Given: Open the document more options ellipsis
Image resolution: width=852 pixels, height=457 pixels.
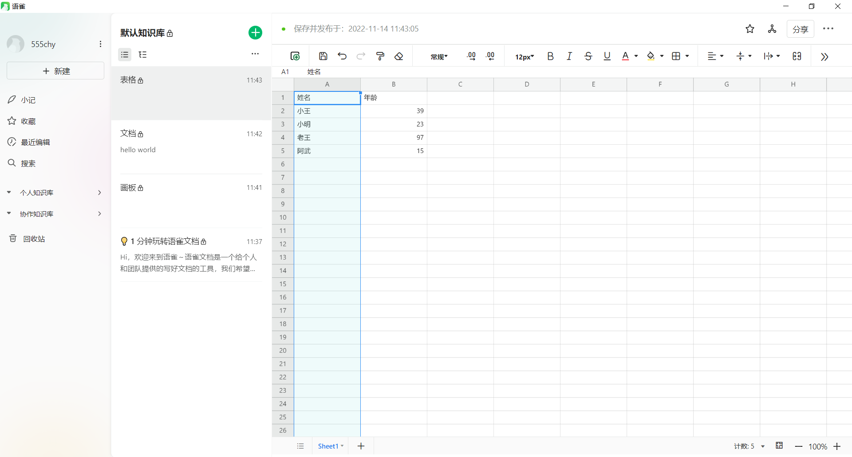Looking at the screenshot, I should pyautogui.click(x=828, y=29).
